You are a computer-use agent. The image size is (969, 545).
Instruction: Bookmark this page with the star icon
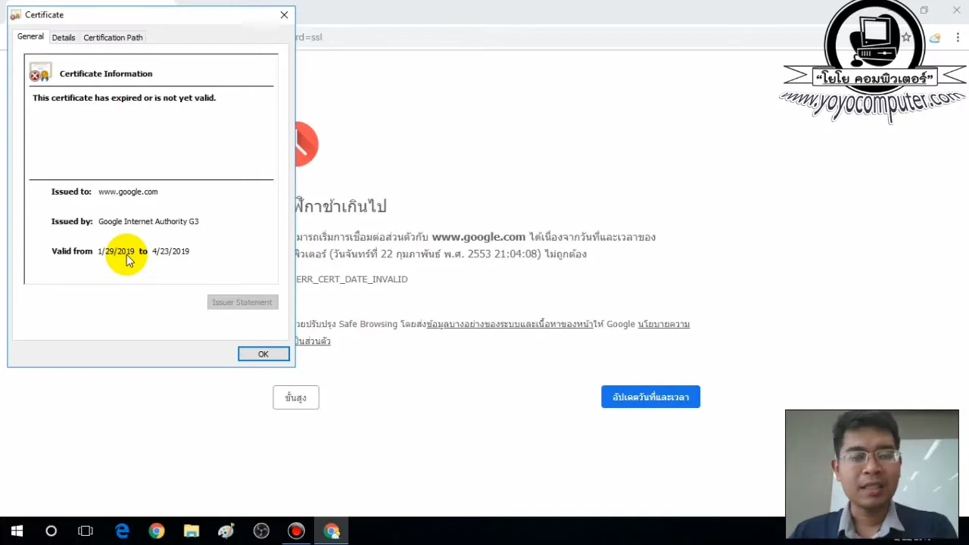pyautogui.click(x=906, y=36)
